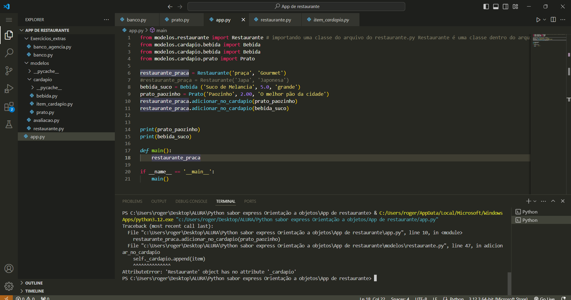Toggle Secondary Side Bar visibility

[x=506, y=7]
